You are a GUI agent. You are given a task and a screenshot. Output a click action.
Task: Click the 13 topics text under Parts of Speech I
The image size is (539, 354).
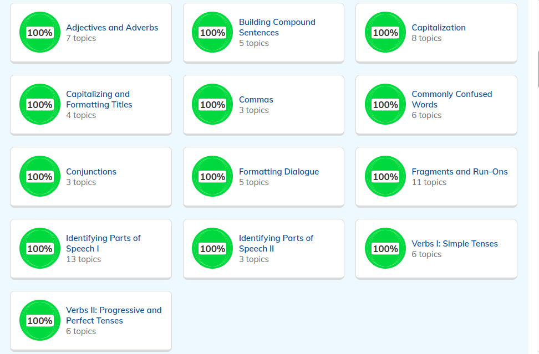click(x=83, y=259)
